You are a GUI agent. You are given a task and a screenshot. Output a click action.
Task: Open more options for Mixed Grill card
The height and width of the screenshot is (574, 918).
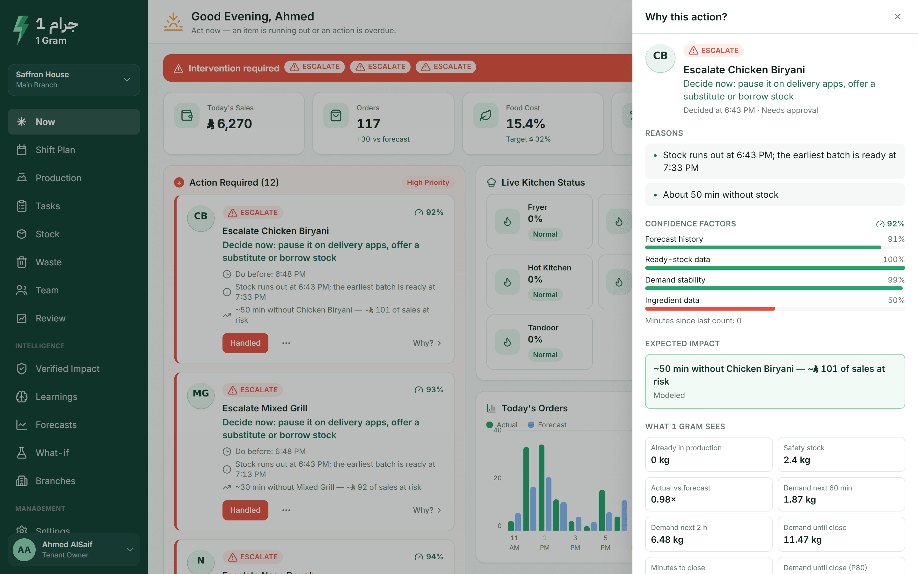point(286,510)
